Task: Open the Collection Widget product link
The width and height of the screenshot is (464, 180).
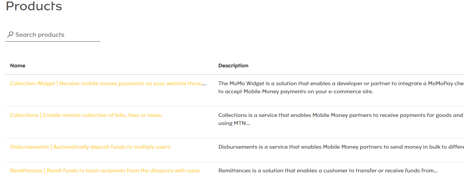Action: pos(108,83)
